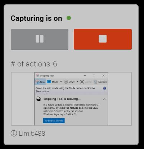Click the Cancel X icon
This screenshot has width=144, height=149.
(82, 82)
